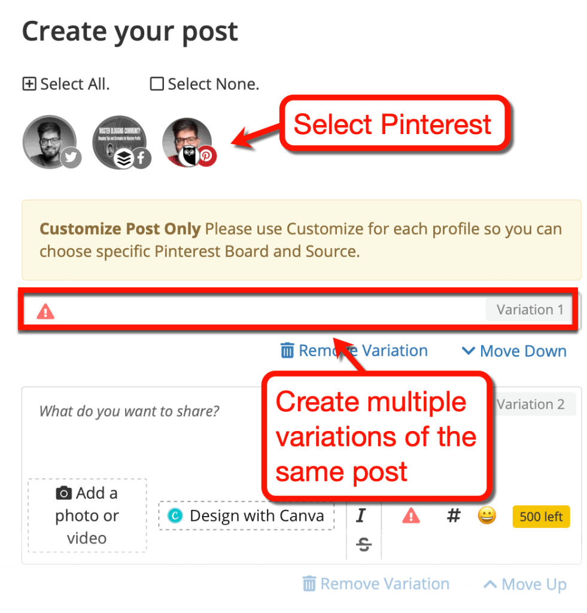This screenshot has height=613, width=587.
Task: Click the Variation 2 label tab
Action: tap(530, 404)
